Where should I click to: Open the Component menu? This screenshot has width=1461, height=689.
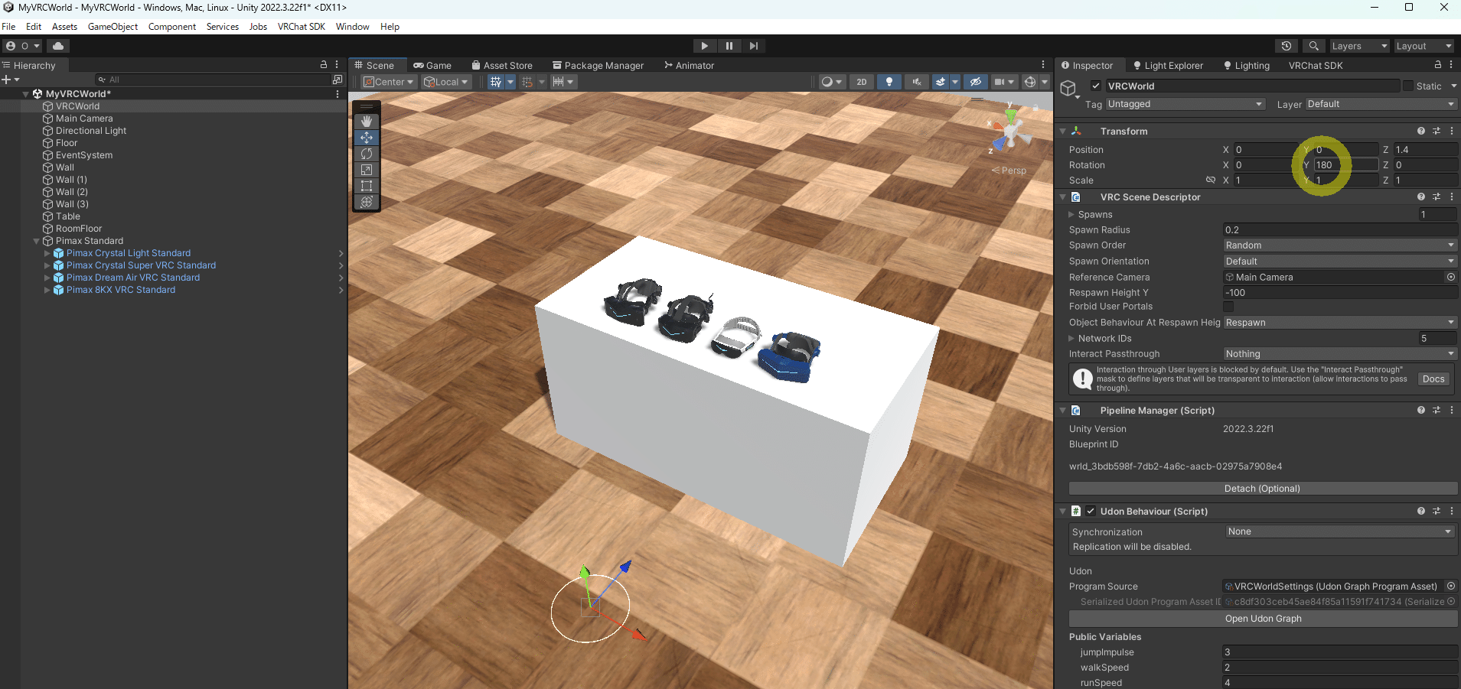(x=172, y=27)
